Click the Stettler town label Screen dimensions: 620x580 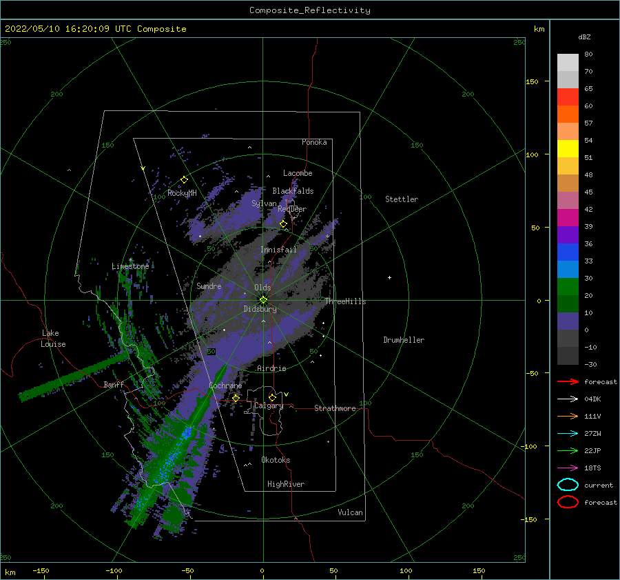pos(402,199)
